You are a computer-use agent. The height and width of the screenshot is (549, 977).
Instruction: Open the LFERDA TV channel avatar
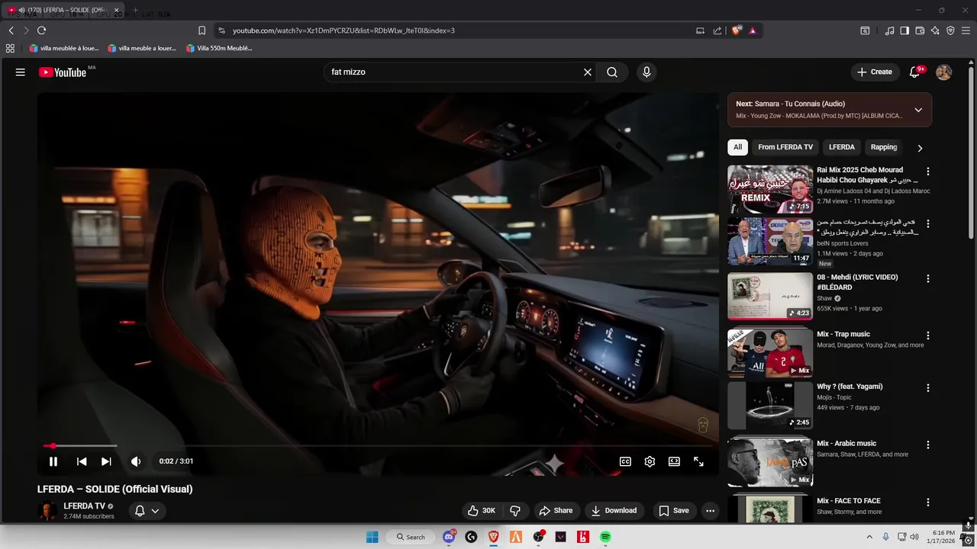click(47, 511)
